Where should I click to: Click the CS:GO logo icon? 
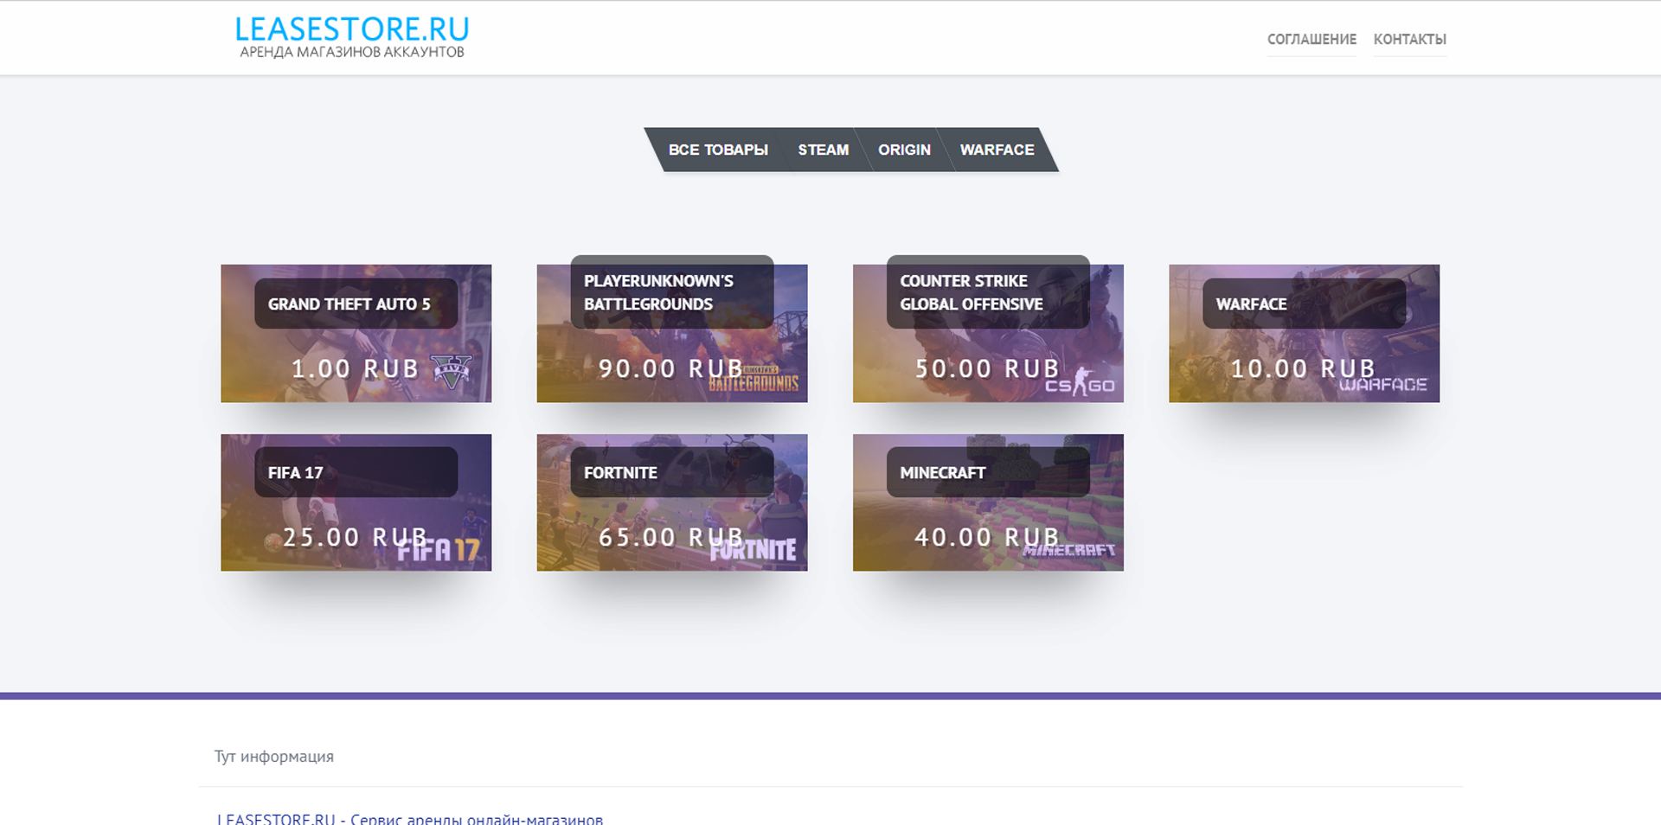pos(1081,383)
